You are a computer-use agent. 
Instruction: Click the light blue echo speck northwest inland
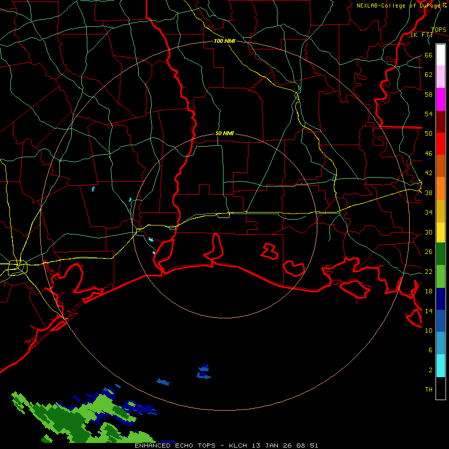tap(93, 189)
